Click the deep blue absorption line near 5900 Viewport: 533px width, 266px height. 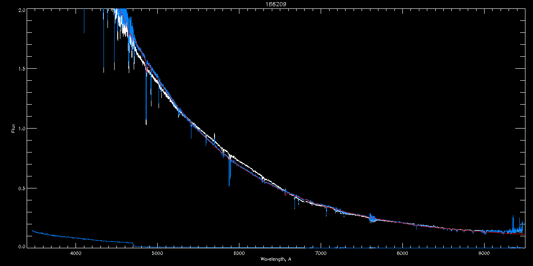coord(229,172)
